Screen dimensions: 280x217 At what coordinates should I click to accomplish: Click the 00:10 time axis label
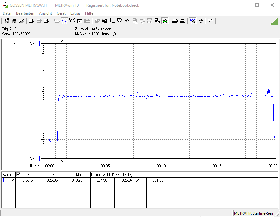tap(161, 166)
